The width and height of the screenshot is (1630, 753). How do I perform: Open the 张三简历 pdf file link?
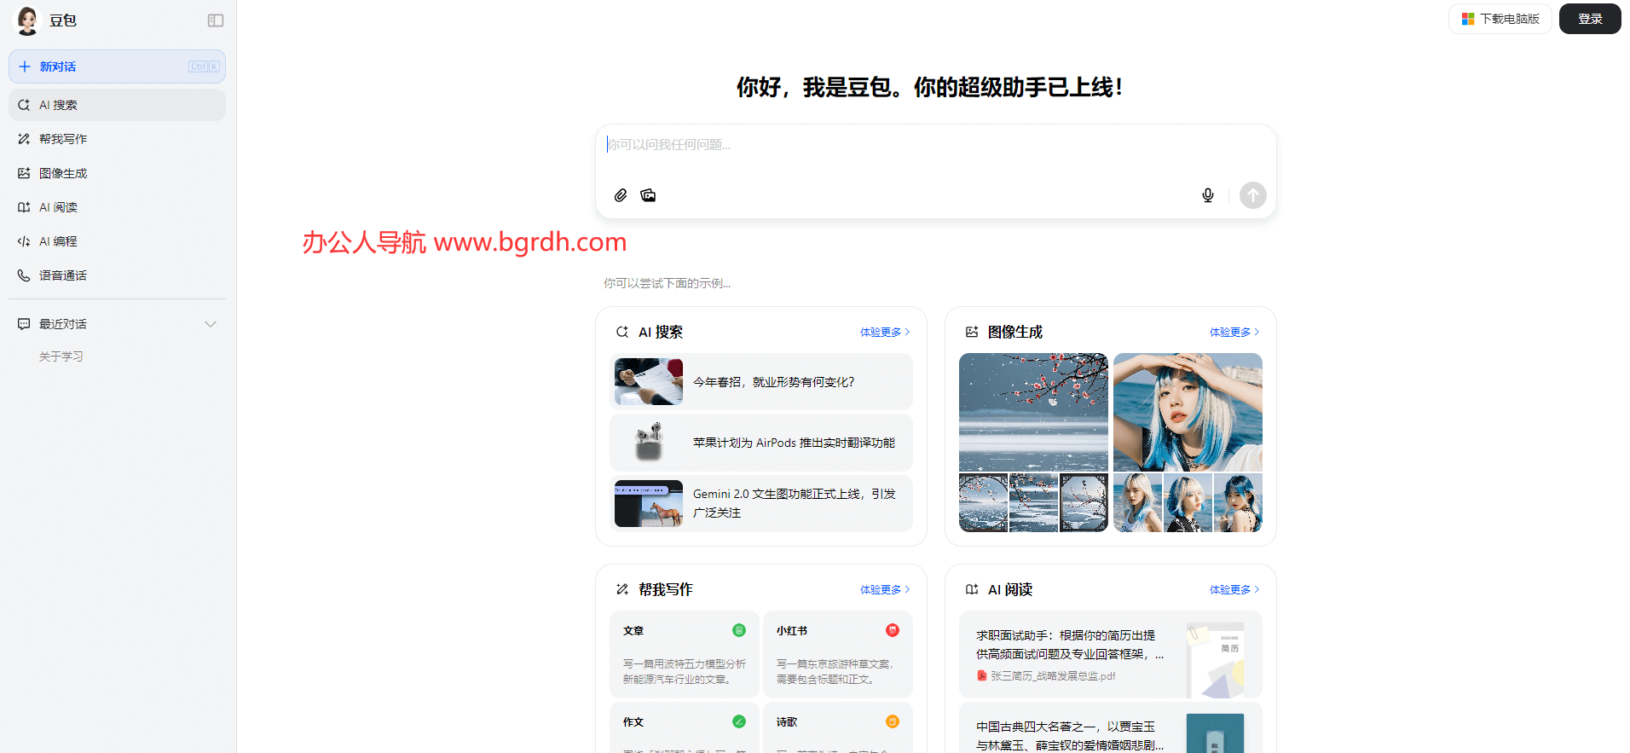(x=1047, y=675)
